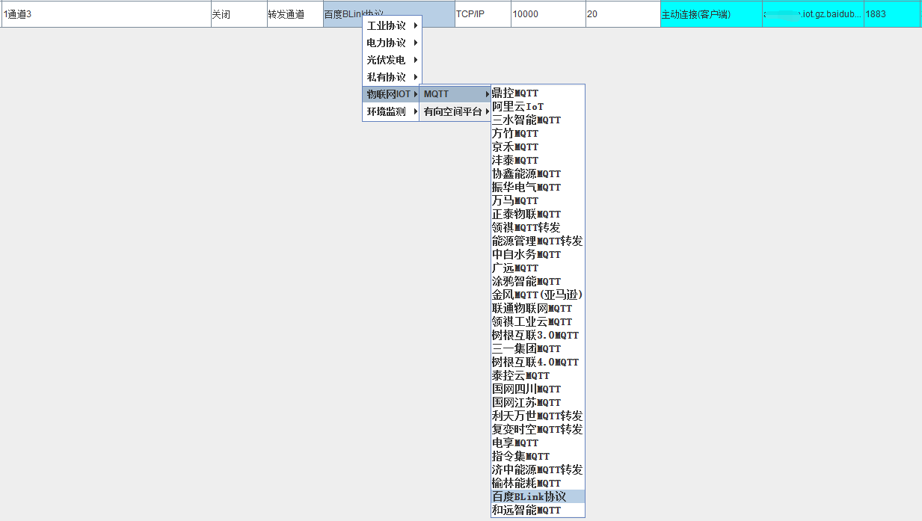
Task: Select 方竹MQTT from the list
Action: (538, 133)
